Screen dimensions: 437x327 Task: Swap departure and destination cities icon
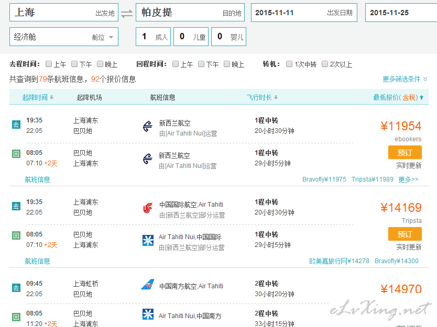[127, 13]
